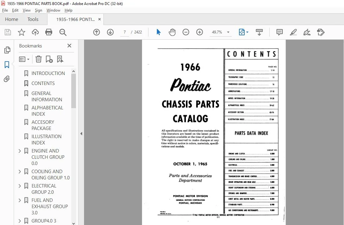Open the ALPHABETICAL INDEX bookmark

click(x=47, y=111)
